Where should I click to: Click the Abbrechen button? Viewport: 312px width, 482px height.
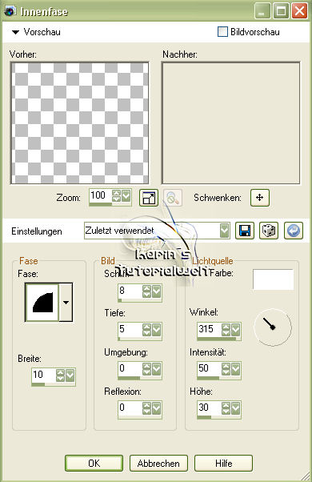pos(158,464)
